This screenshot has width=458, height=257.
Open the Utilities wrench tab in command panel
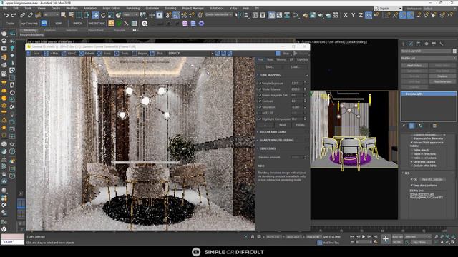point(442,44)
